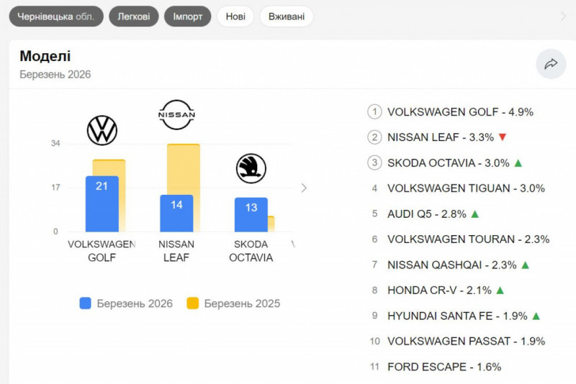Toggle the Імпорт filter chip
576x384 pixels.
click(x=188, y=17)
